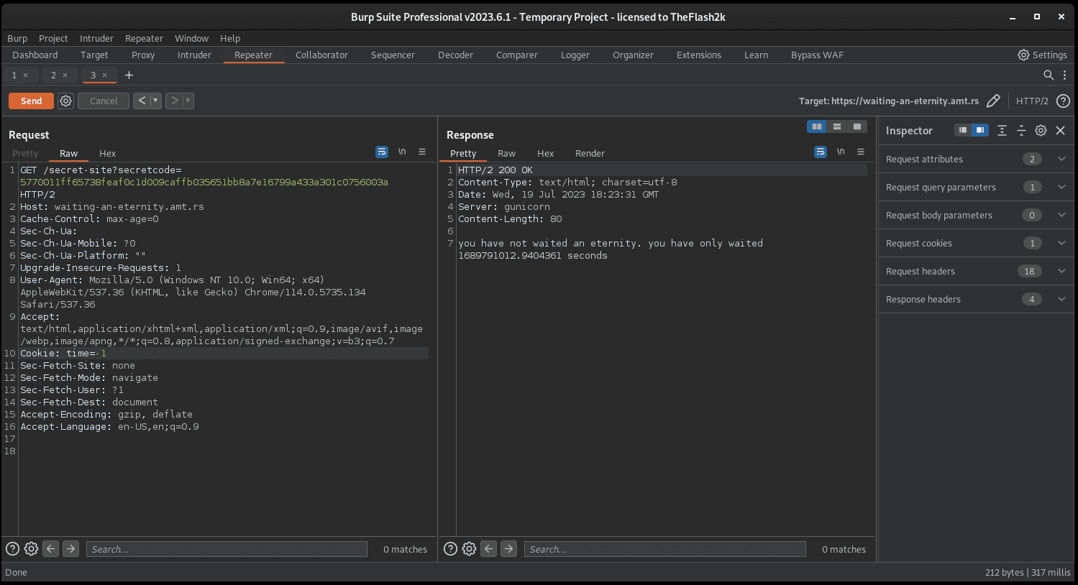Expand the Request headers section
1078x585 pixels.
pos(1061,271)
